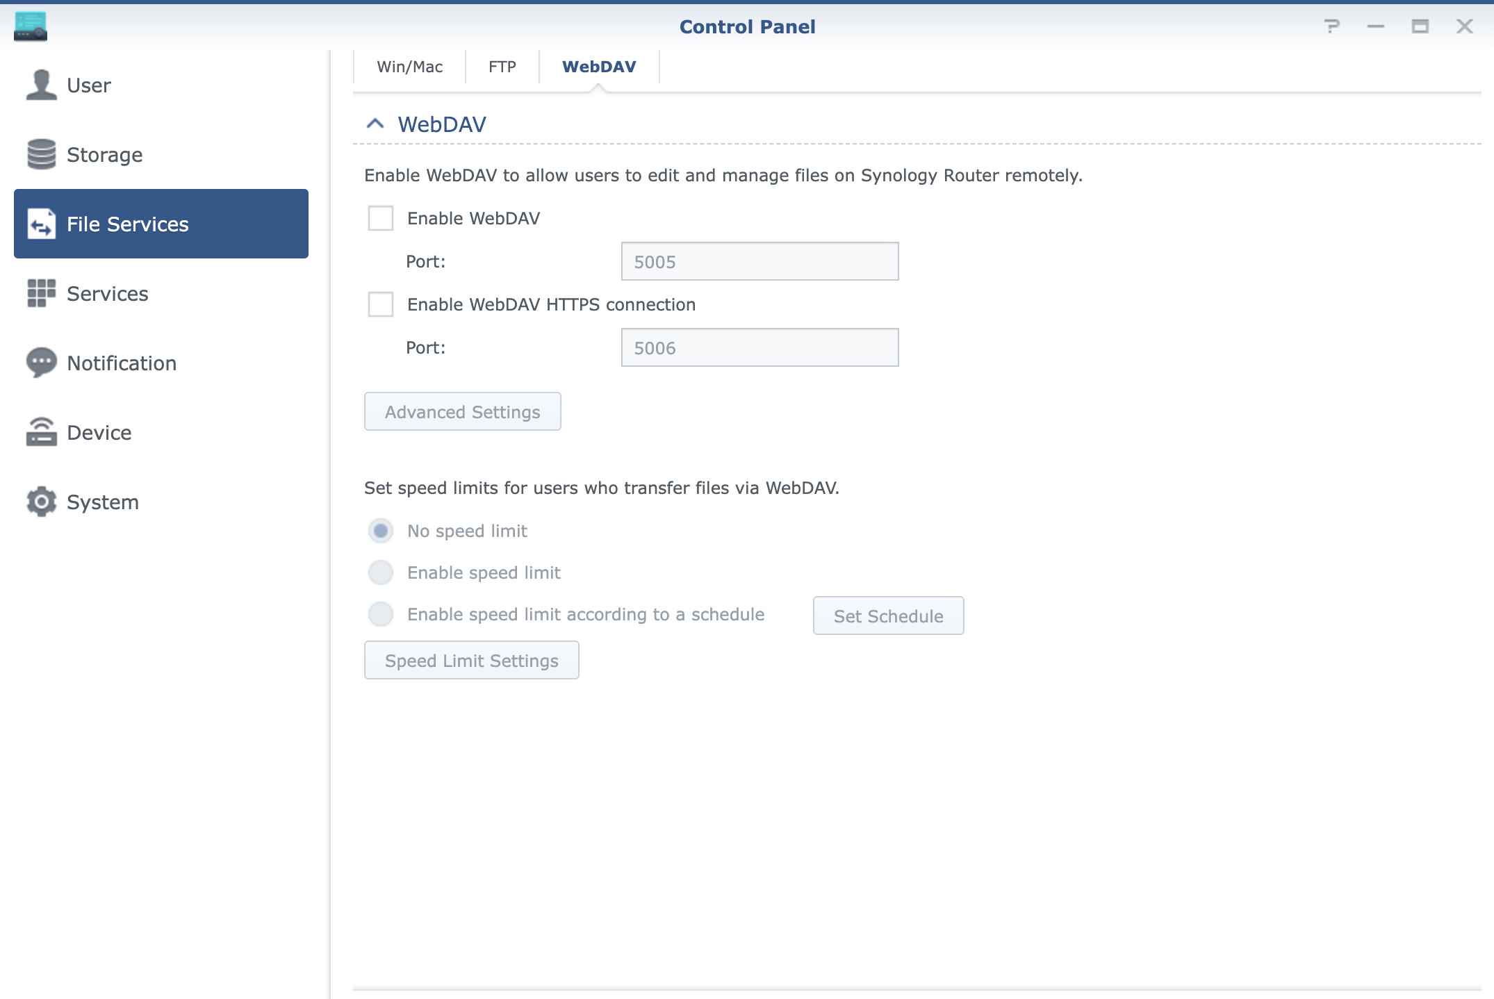
Task: Close the Control Panel window
Action: [1465, 26]
